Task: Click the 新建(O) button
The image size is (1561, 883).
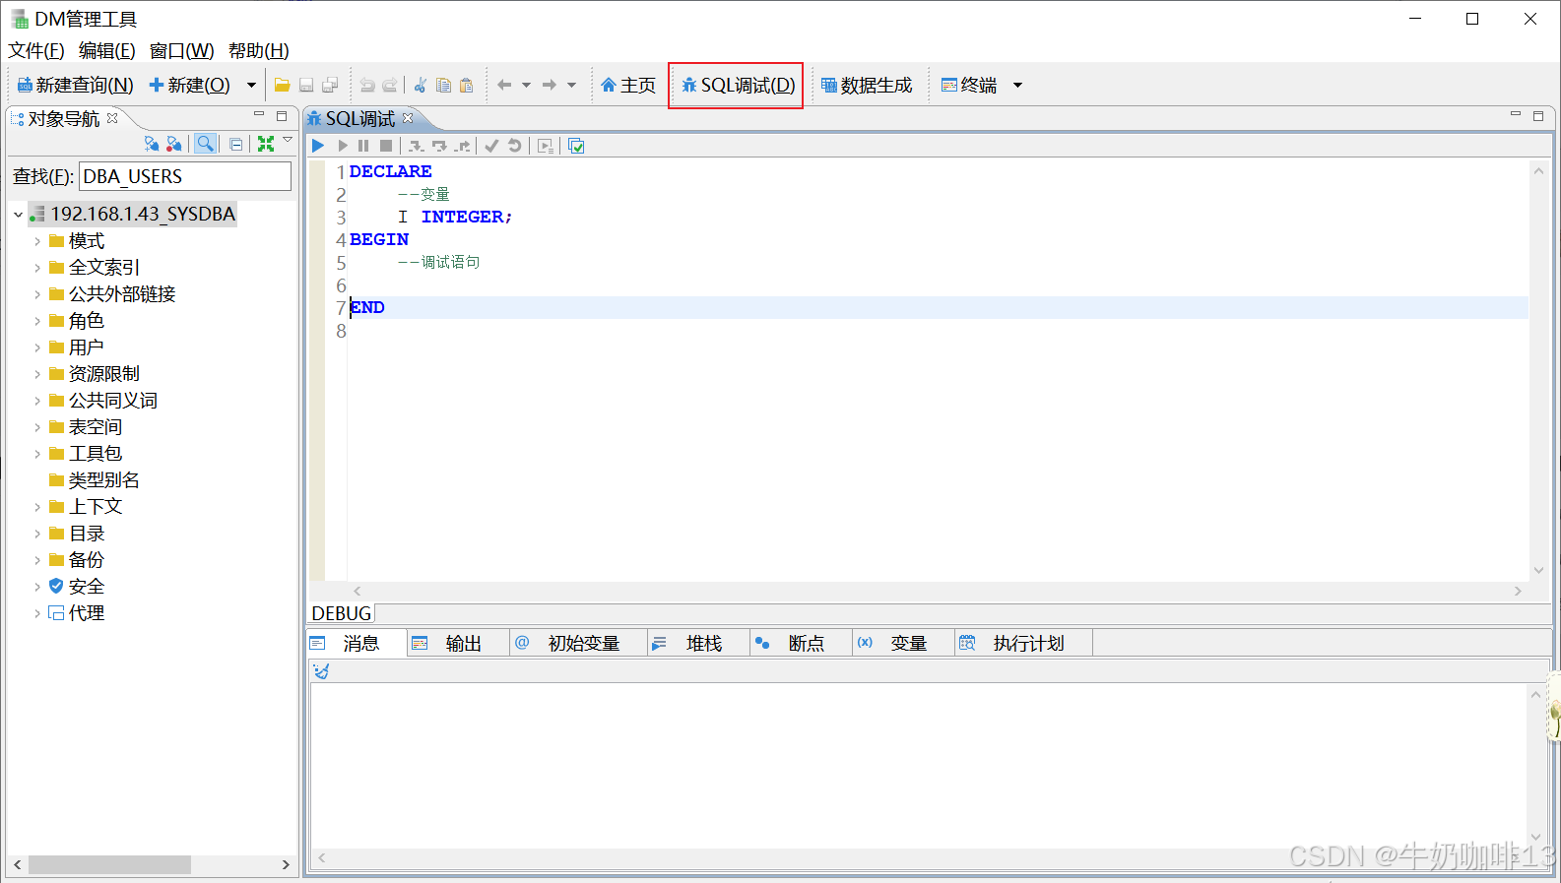Action: coord(190,86)
